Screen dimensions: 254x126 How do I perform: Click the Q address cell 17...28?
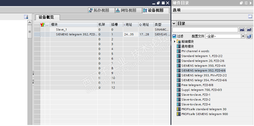click(x=146, y=34)
